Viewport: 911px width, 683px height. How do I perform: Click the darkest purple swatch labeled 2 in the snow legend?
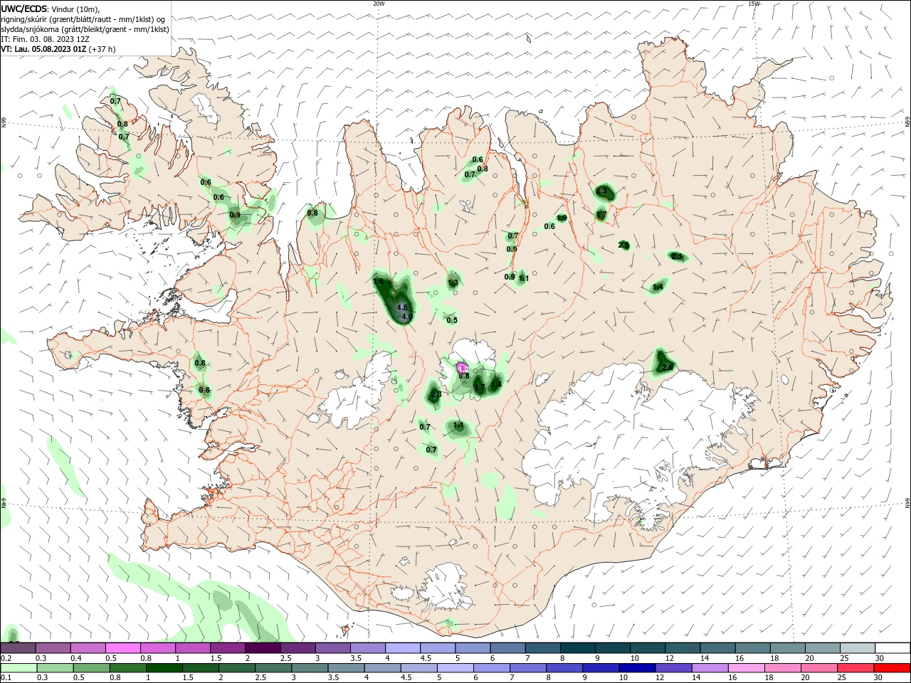click(263, 648)
